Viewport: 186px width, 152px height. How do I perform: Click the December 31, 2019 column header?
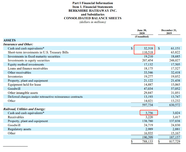click(169, 32)
